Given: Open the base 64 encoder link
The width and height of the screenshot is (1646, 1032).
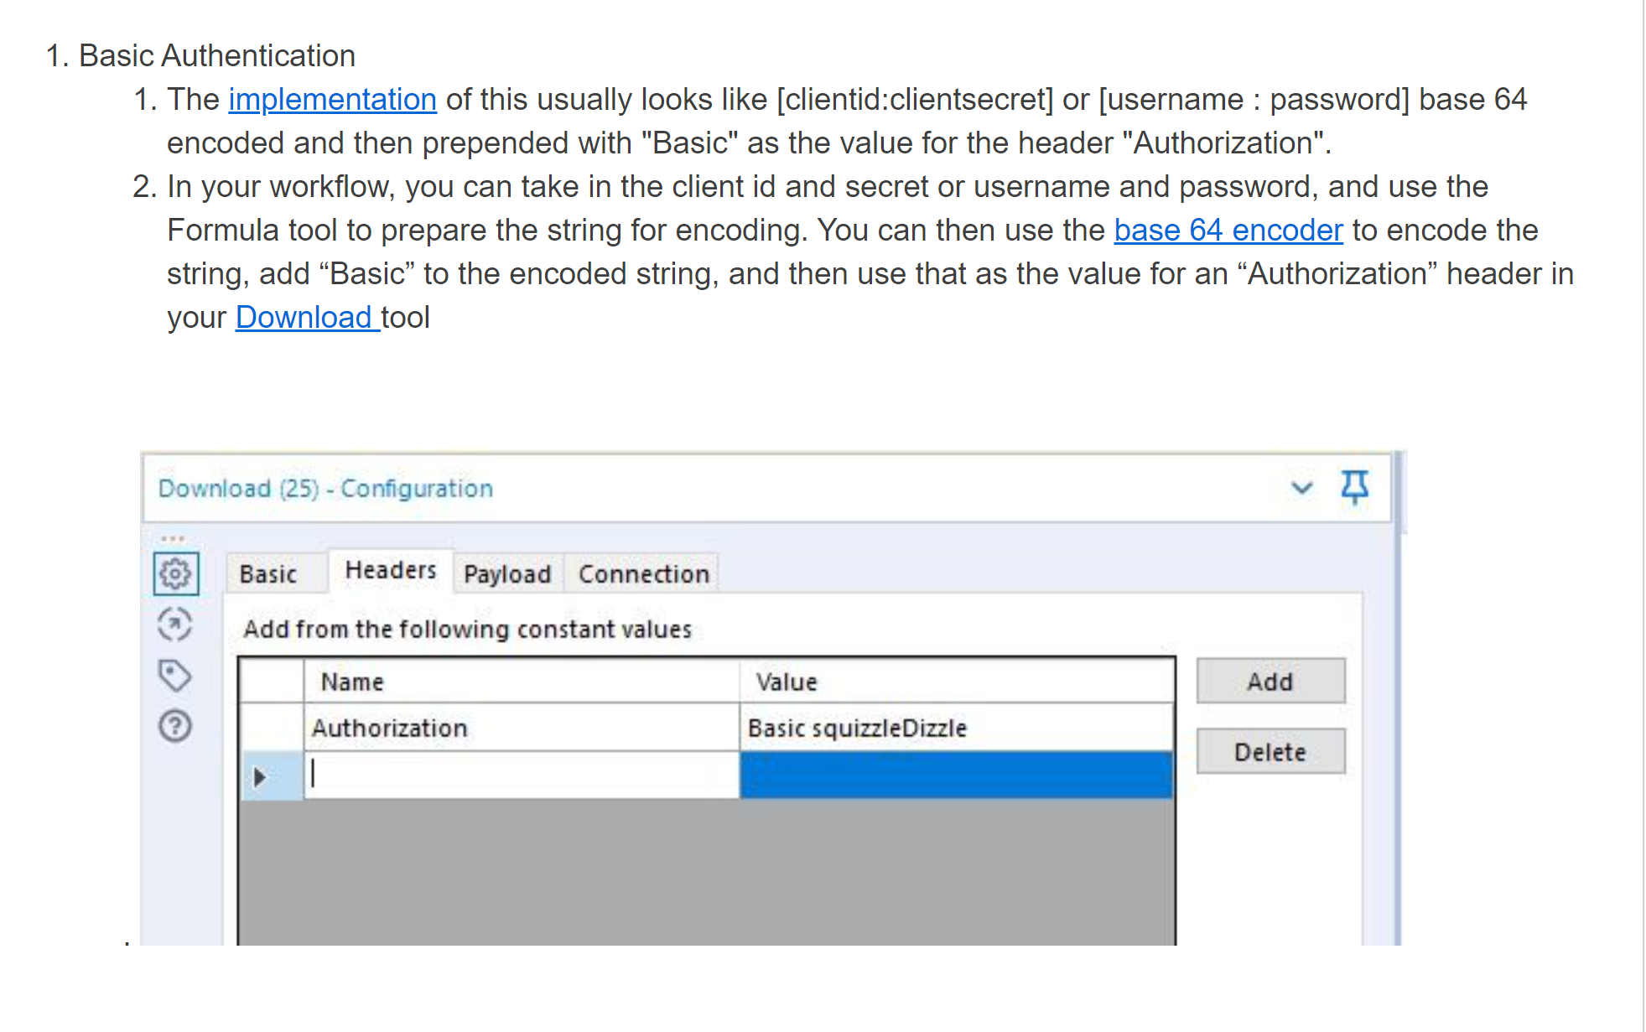Looking at the screenshot, I should pos(1228,231).
